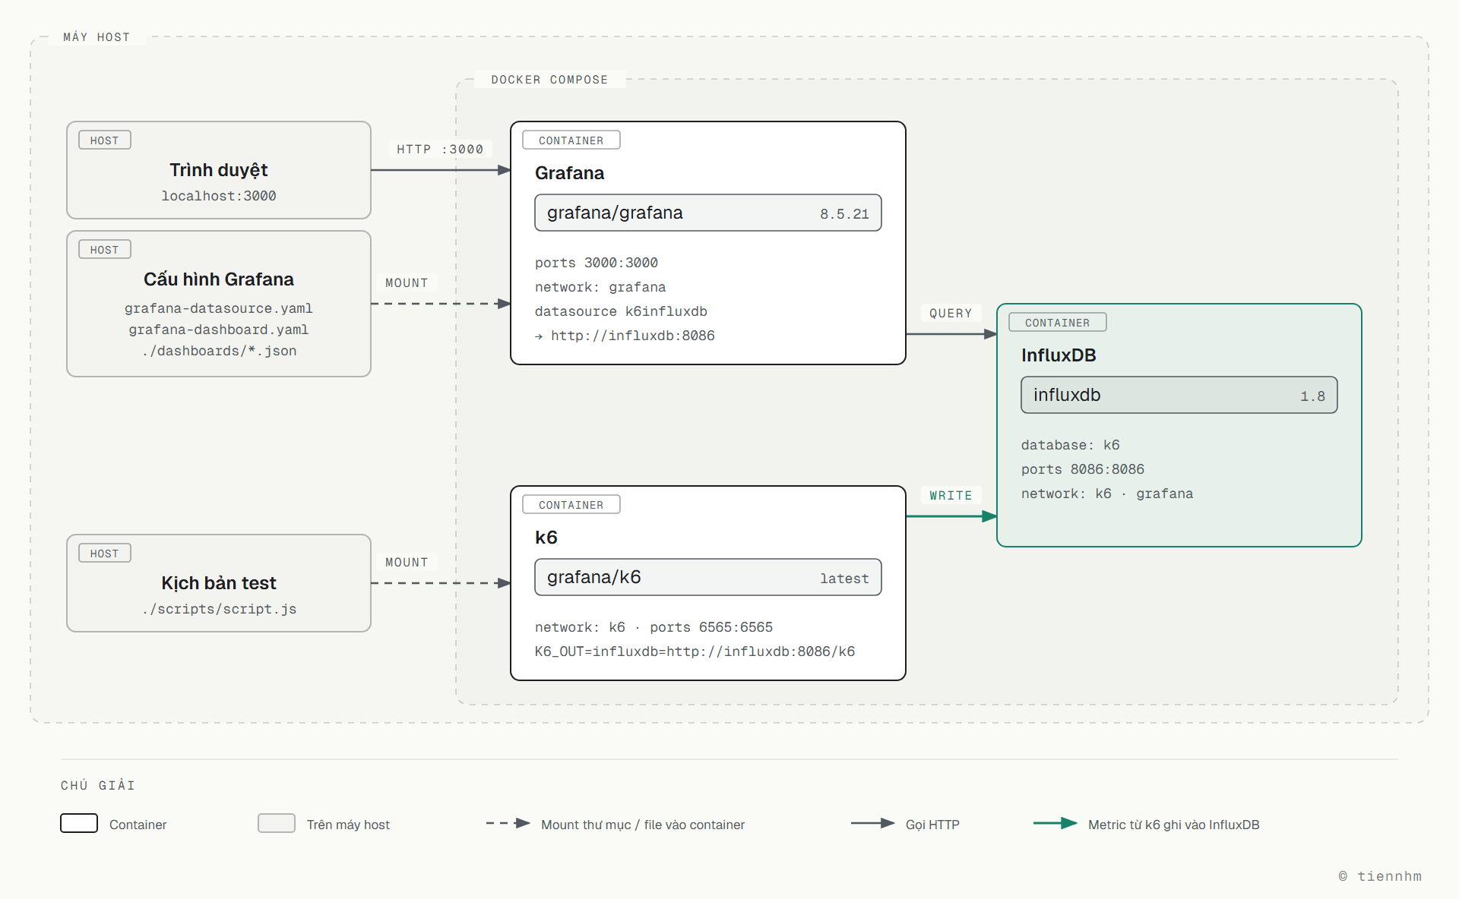1459x899 pixels.
Task: Click the Gọi HTTP arrow legend icon
Action: (x=872, y=823)
